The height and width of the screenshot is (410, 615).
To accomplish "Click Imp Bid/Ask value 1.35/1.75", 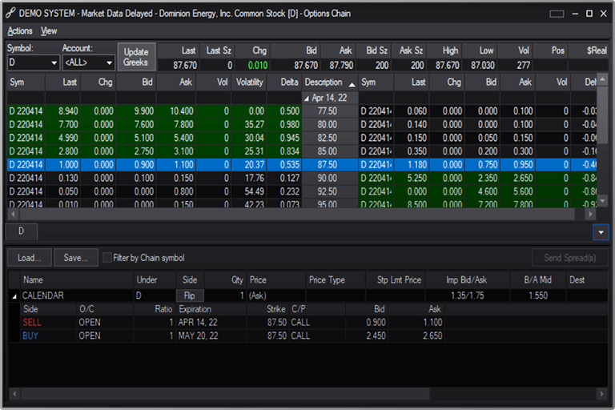I will 467,295.
